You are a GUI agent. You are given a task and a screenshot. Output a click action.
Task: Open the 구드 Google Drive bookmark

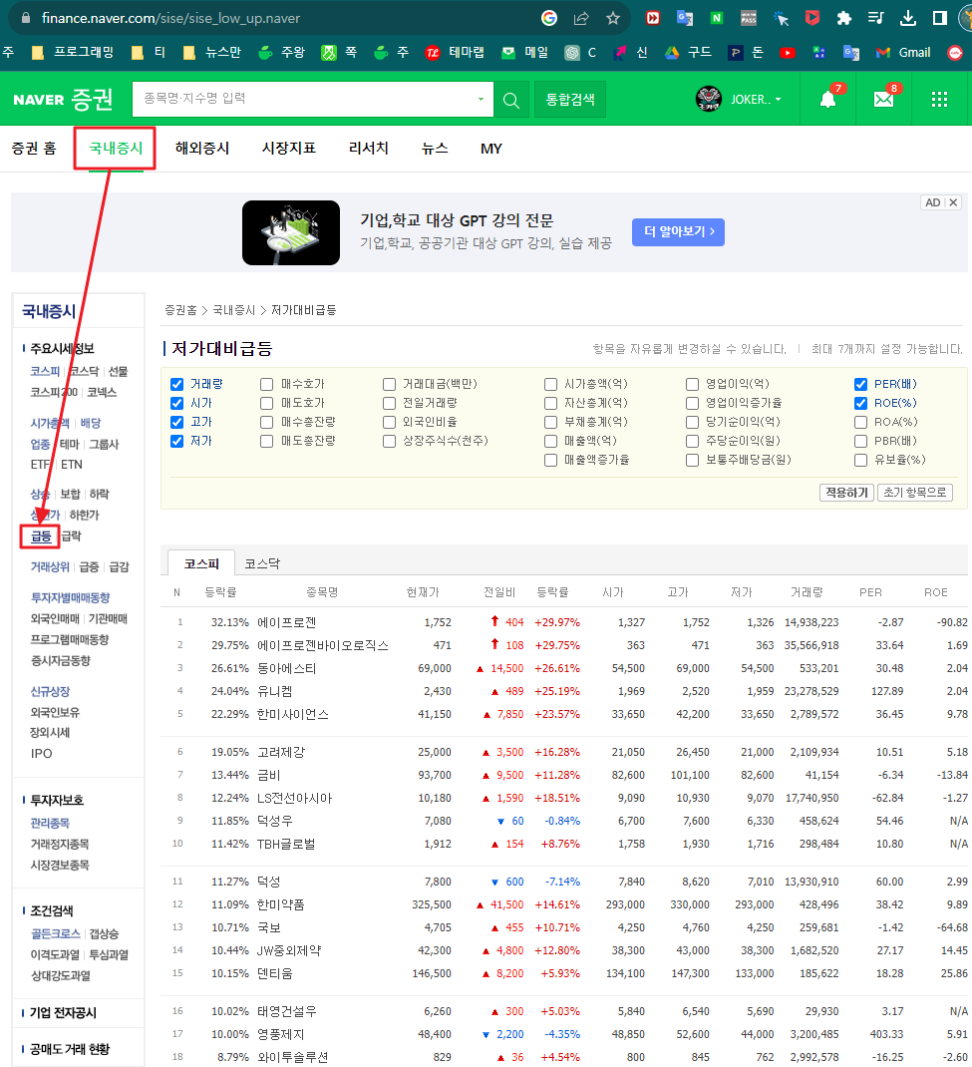point(688,53)
